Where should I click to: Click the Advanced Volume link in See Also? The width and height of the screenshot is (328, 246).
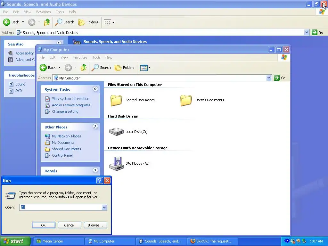click(25, 60)
